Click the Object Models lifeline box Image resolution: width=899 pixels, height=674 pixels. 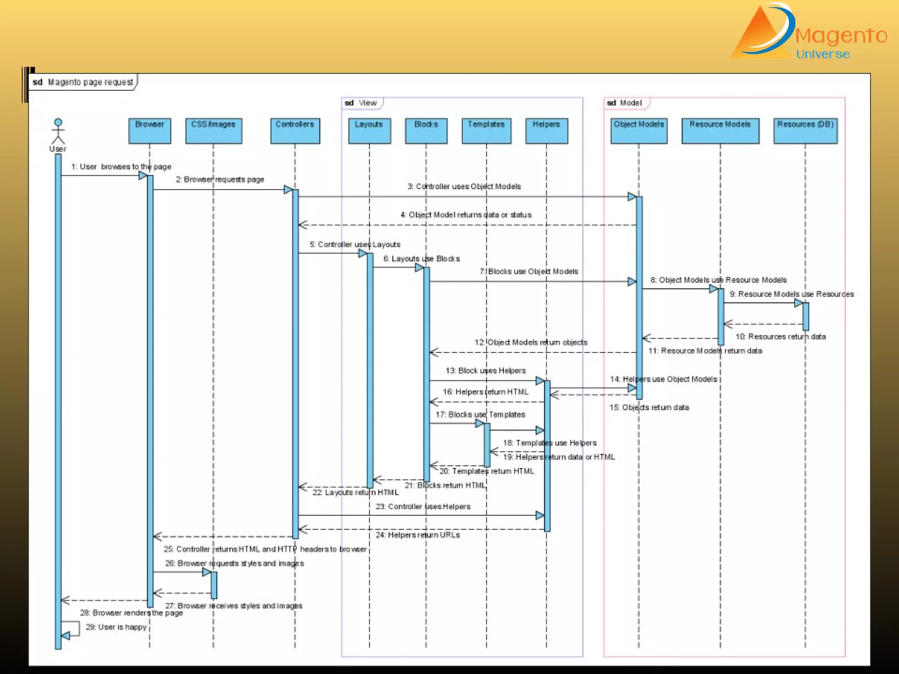pos(639,130)
